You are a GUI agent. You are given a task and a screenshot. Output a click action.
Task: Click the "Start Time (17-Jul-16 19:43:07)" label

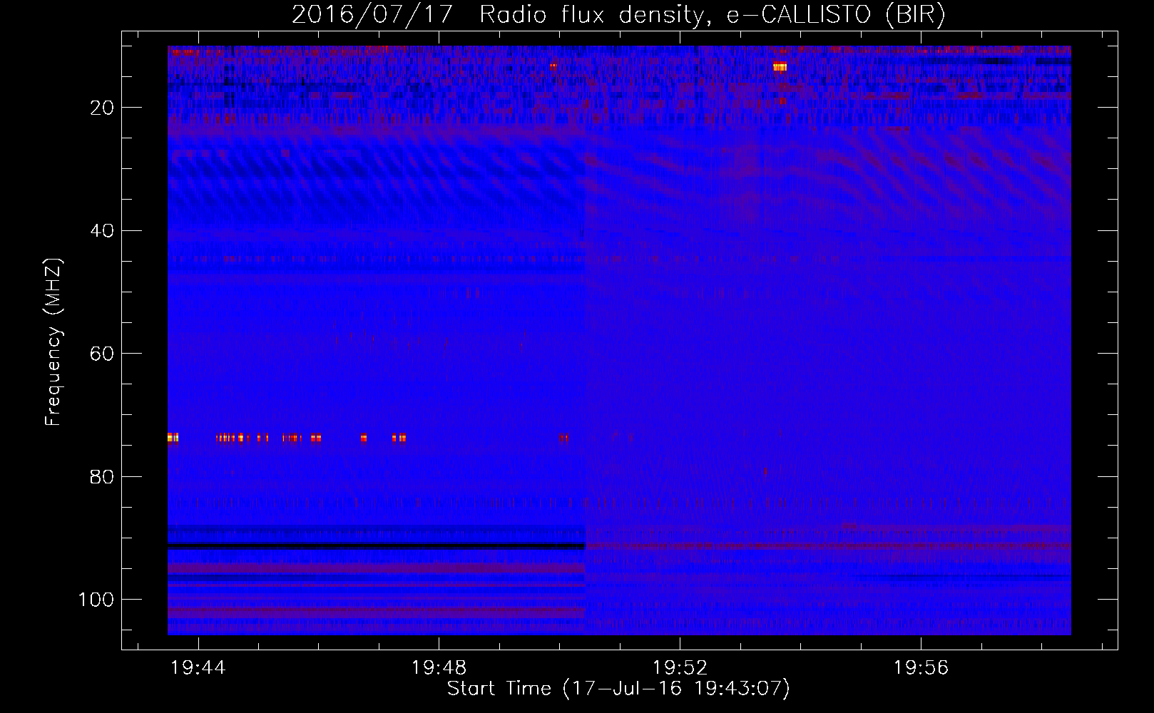click(618, 689)
